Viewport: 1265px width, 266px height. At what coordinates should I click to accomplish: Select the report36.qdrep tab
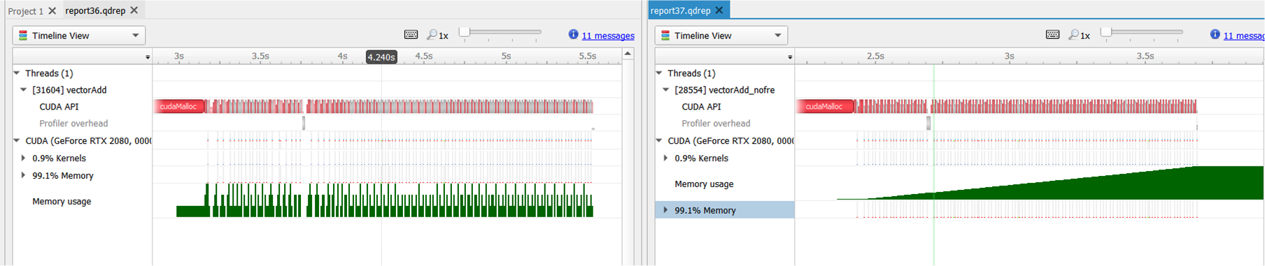coord(95,10)
